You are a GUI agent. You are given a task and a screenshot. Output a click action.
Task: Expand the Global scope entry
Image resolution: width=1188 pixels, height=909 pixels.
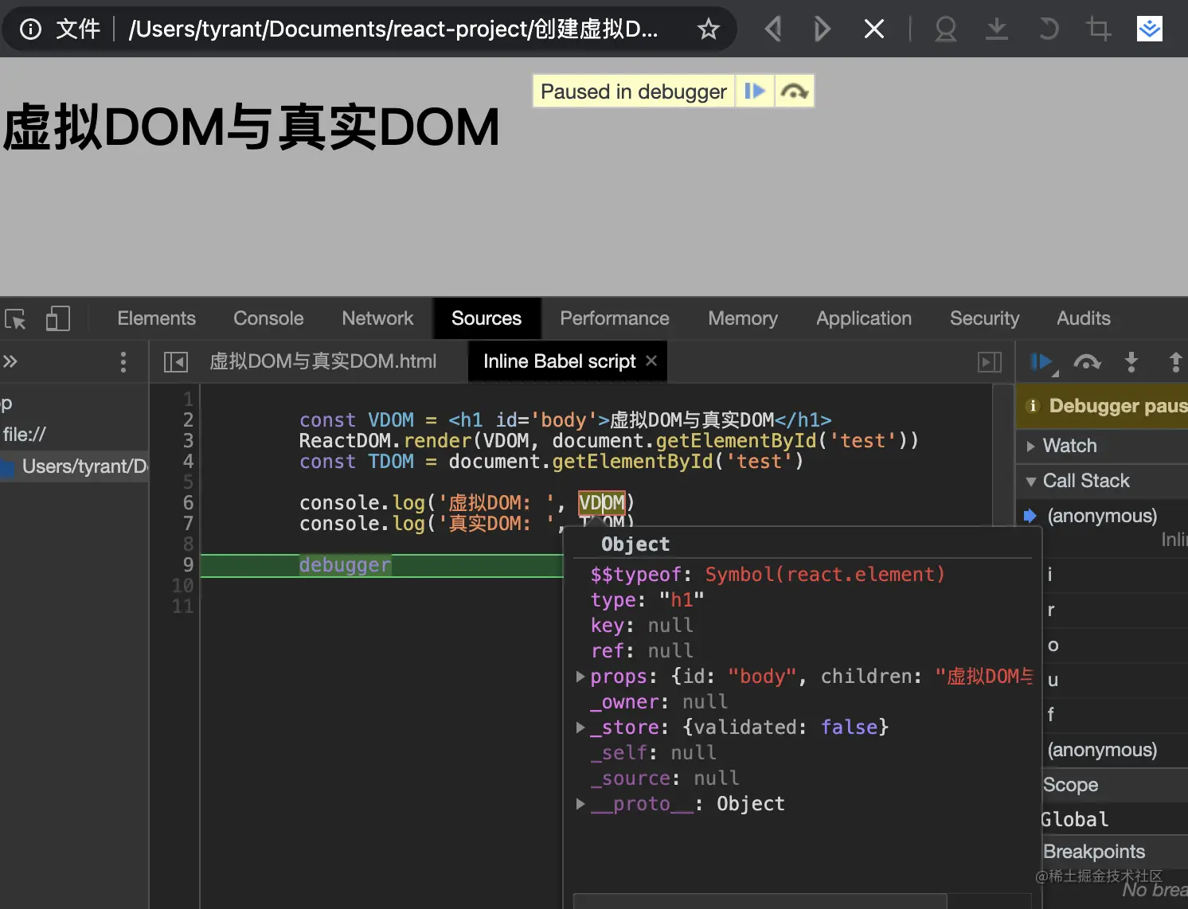coord(1075,819)
